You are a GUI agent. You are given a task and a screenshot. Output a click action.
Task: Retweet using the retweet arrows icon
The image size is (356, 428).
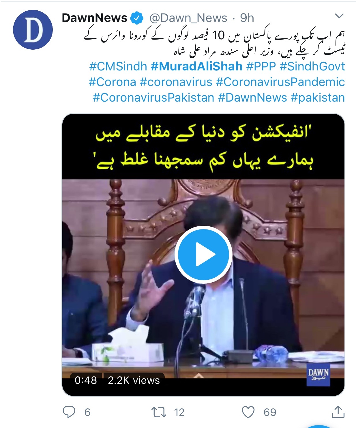(159, 412)
